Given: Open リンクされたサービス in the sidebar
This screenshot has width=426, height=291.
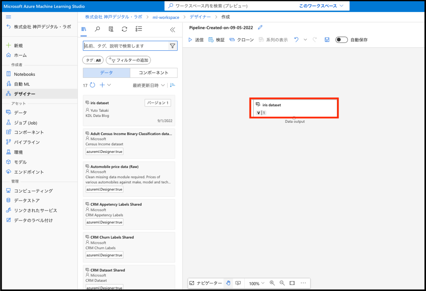Looking at the screenshot, I should (32, 210).
